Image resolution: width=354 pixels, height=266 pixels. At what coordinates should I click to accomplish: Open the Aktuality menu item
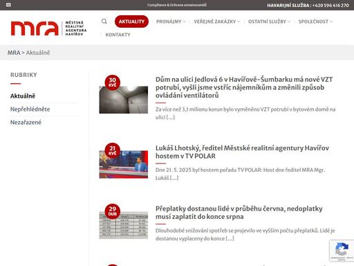[131, 21]
